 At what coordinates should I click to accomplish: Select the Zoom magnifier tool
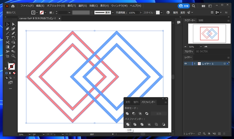13,56
